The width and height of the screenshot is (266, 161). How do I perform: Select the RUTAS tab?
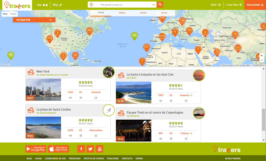tap(164, 13)
